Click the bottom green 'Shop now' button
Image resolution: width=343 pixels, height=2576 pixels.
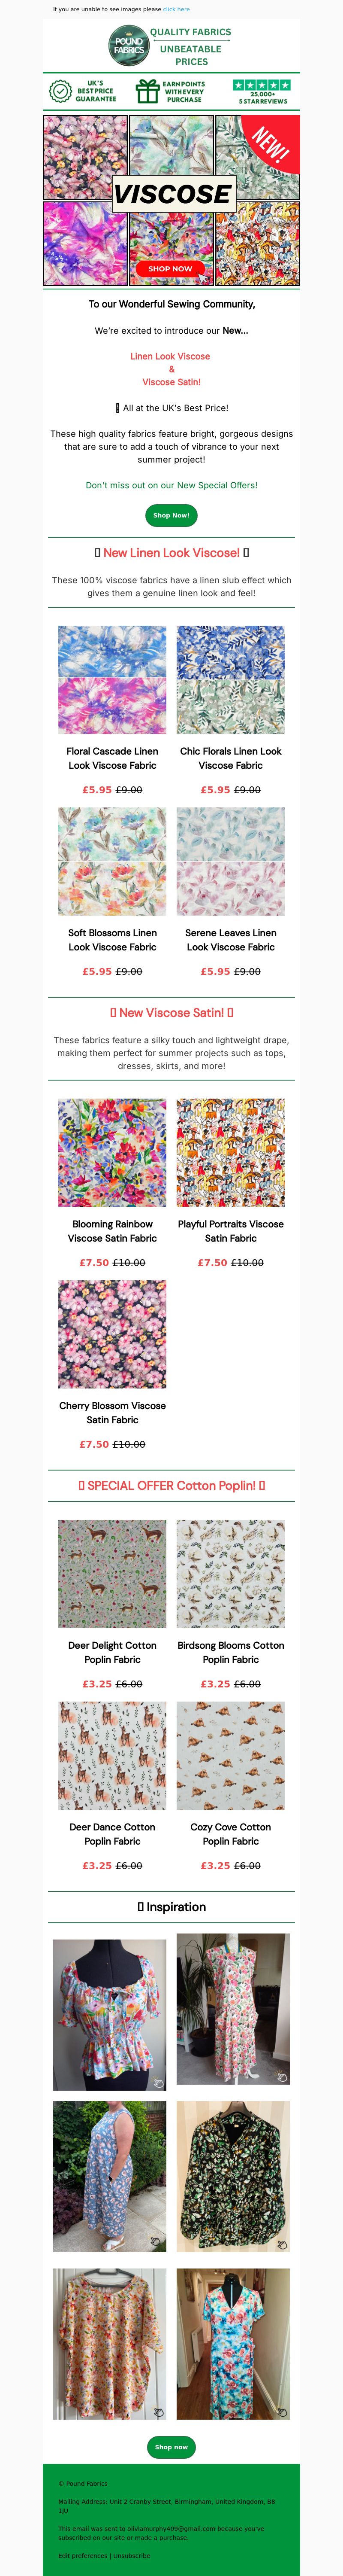[171, 2447]
